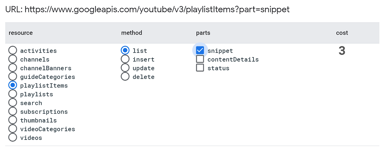Check the status part checkbox
Screen dimensions: 384x150
coord(200,68)
